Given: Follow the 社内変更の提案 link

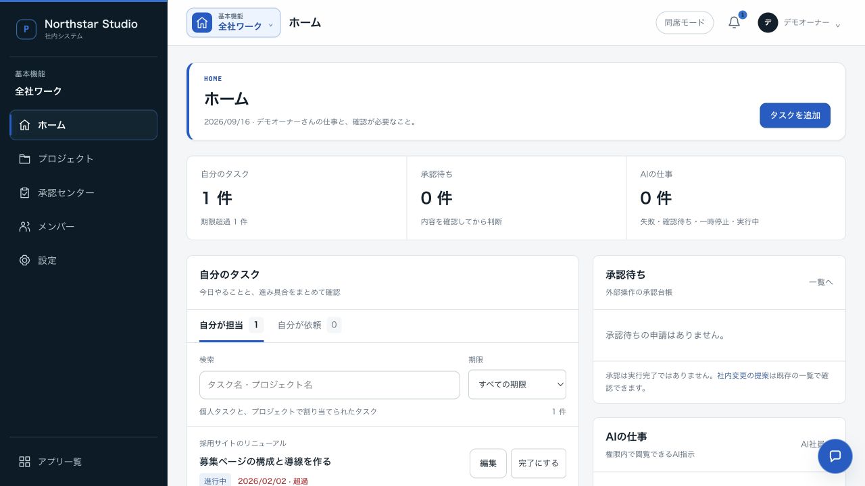Looking at the screenshot, I should [x=743, y=375].
